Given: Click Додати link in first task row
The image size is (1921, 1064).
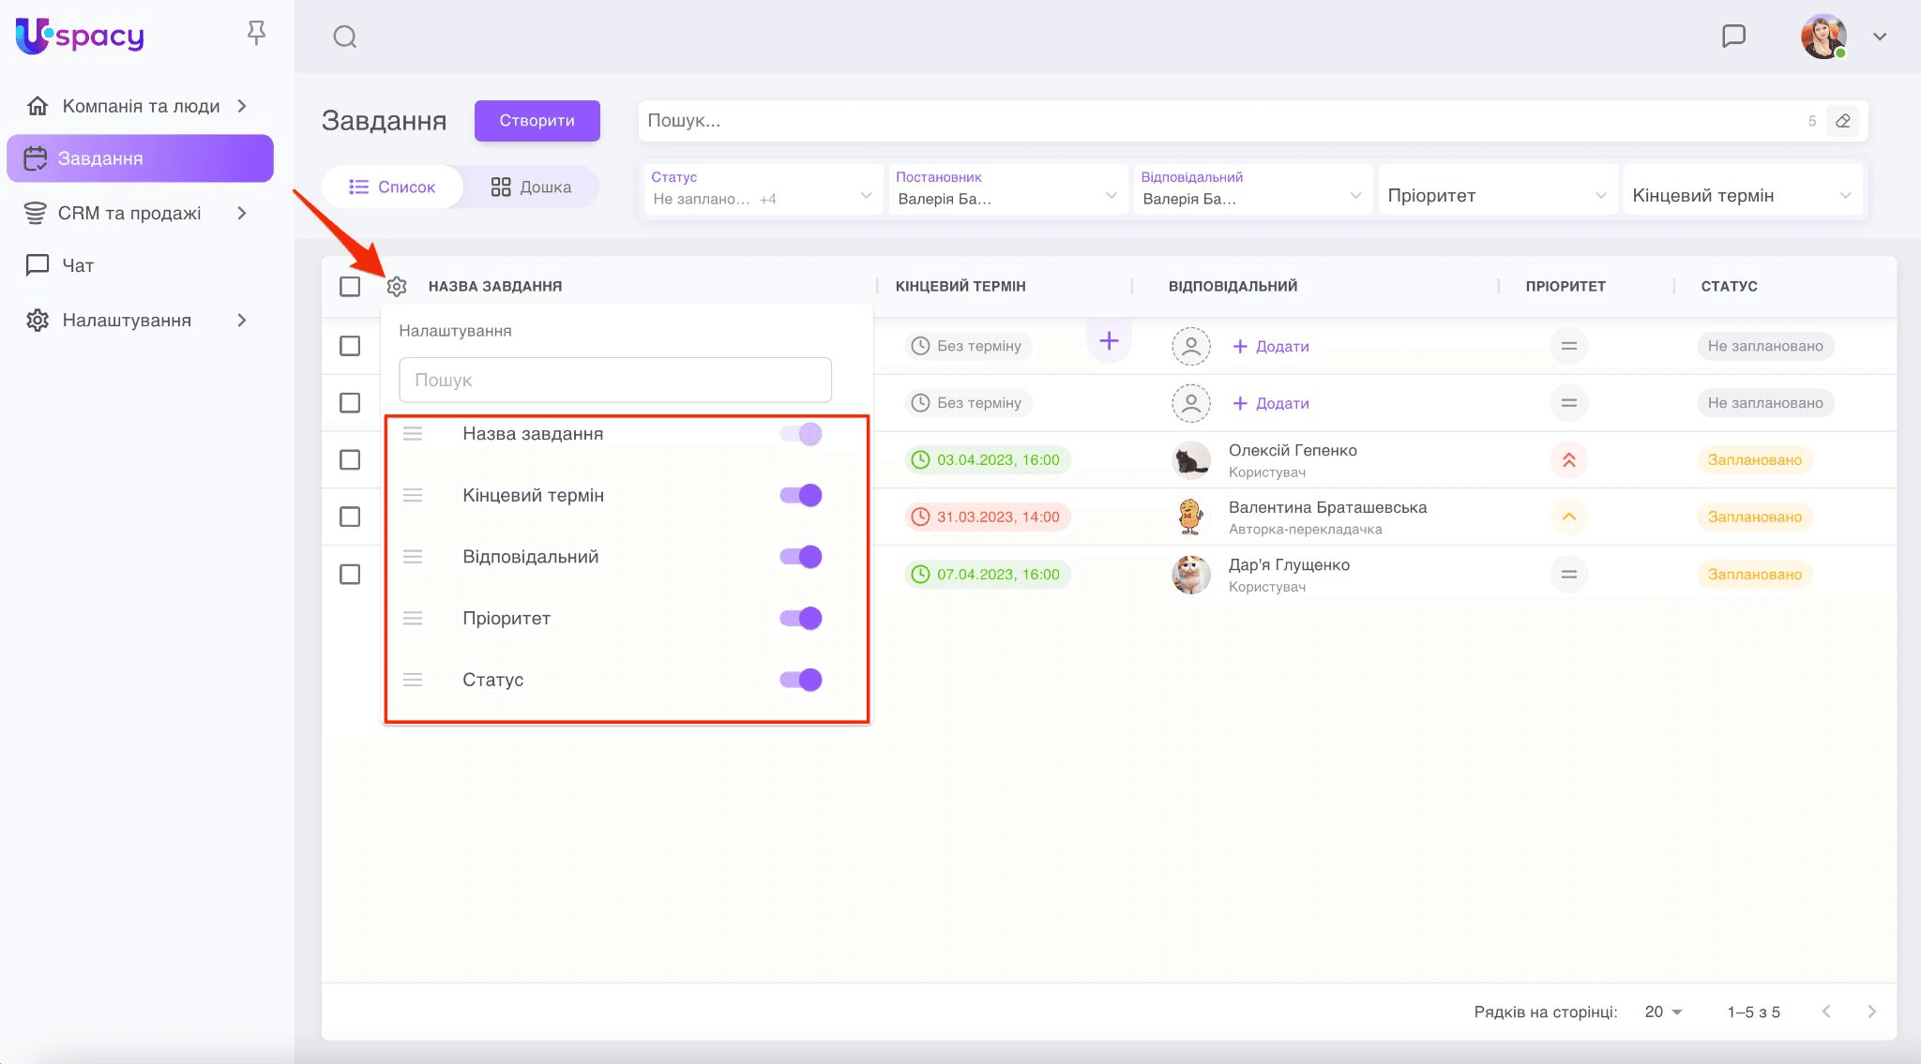Looking at the screenshot, I should [x=1271, y=346].
